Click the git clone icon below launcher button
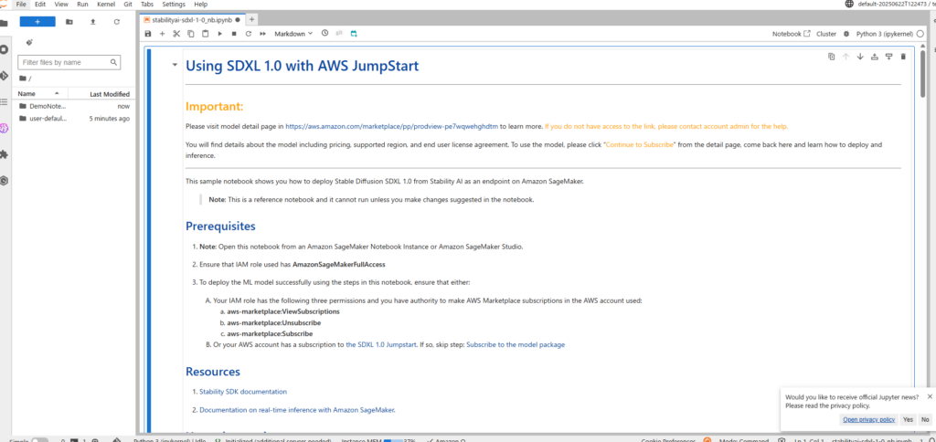Screen dimensions: 936x442 29,42
